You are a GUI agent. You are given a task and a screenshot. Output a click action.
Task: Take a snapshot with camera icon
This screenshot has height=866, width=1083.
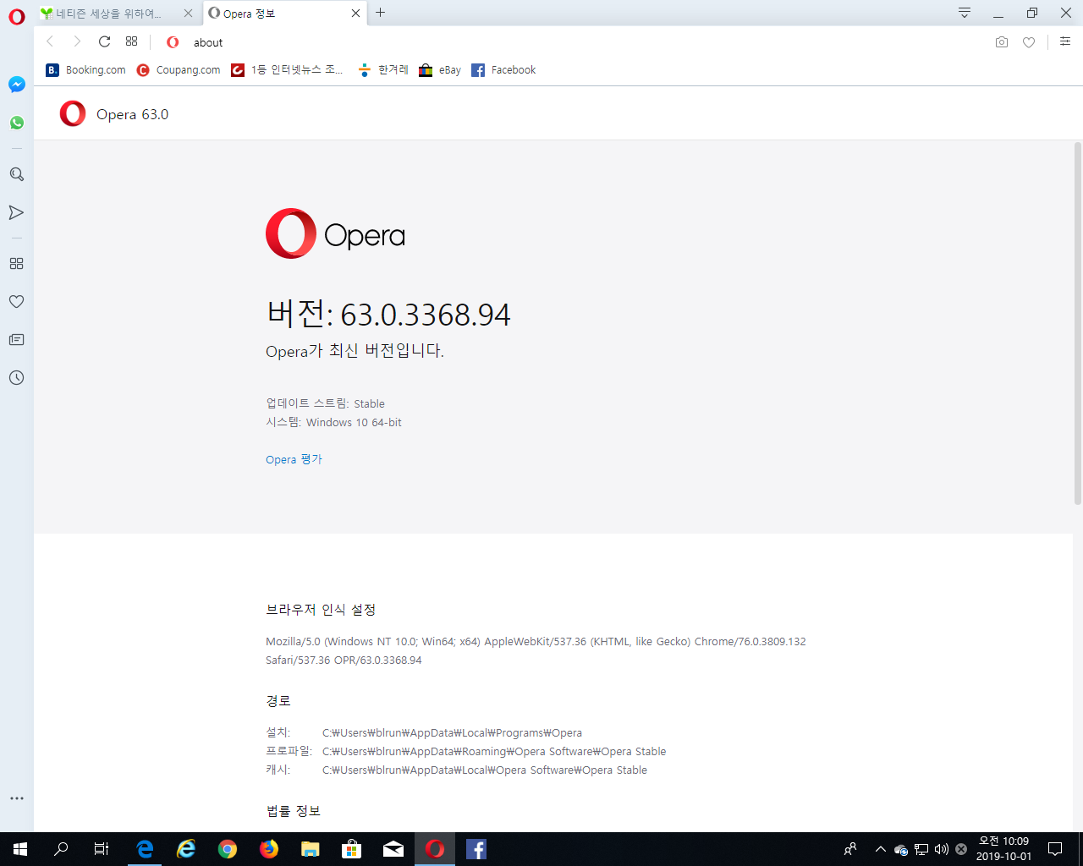[1002, 42]
